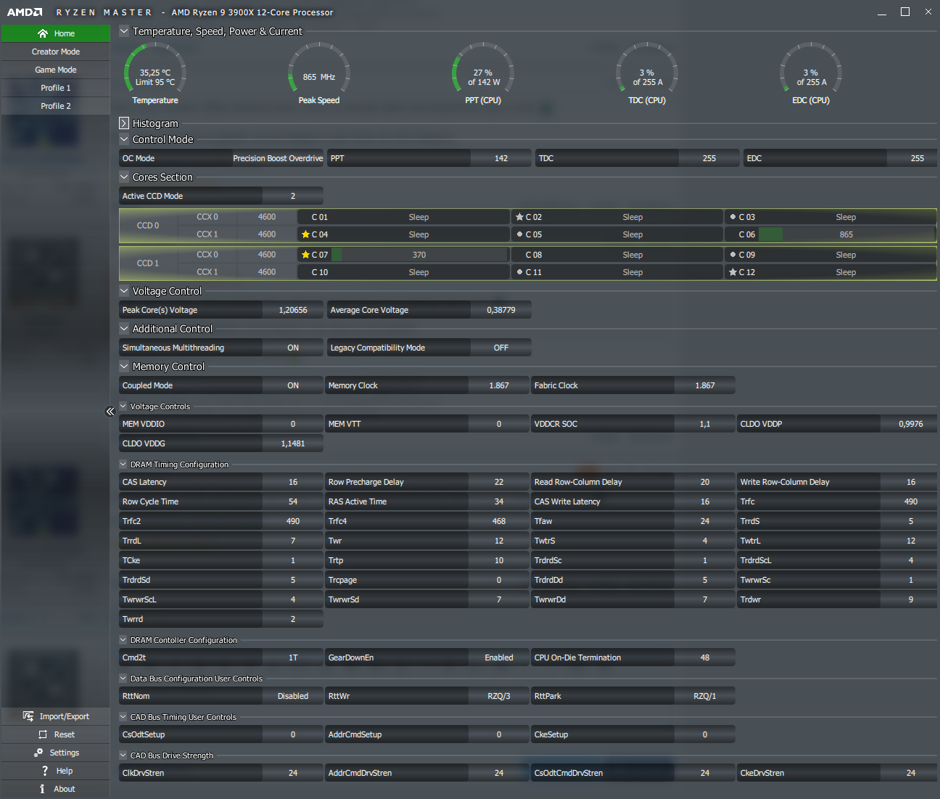Open the Home tab
The image size is (940, 799).
coord(56,33)
